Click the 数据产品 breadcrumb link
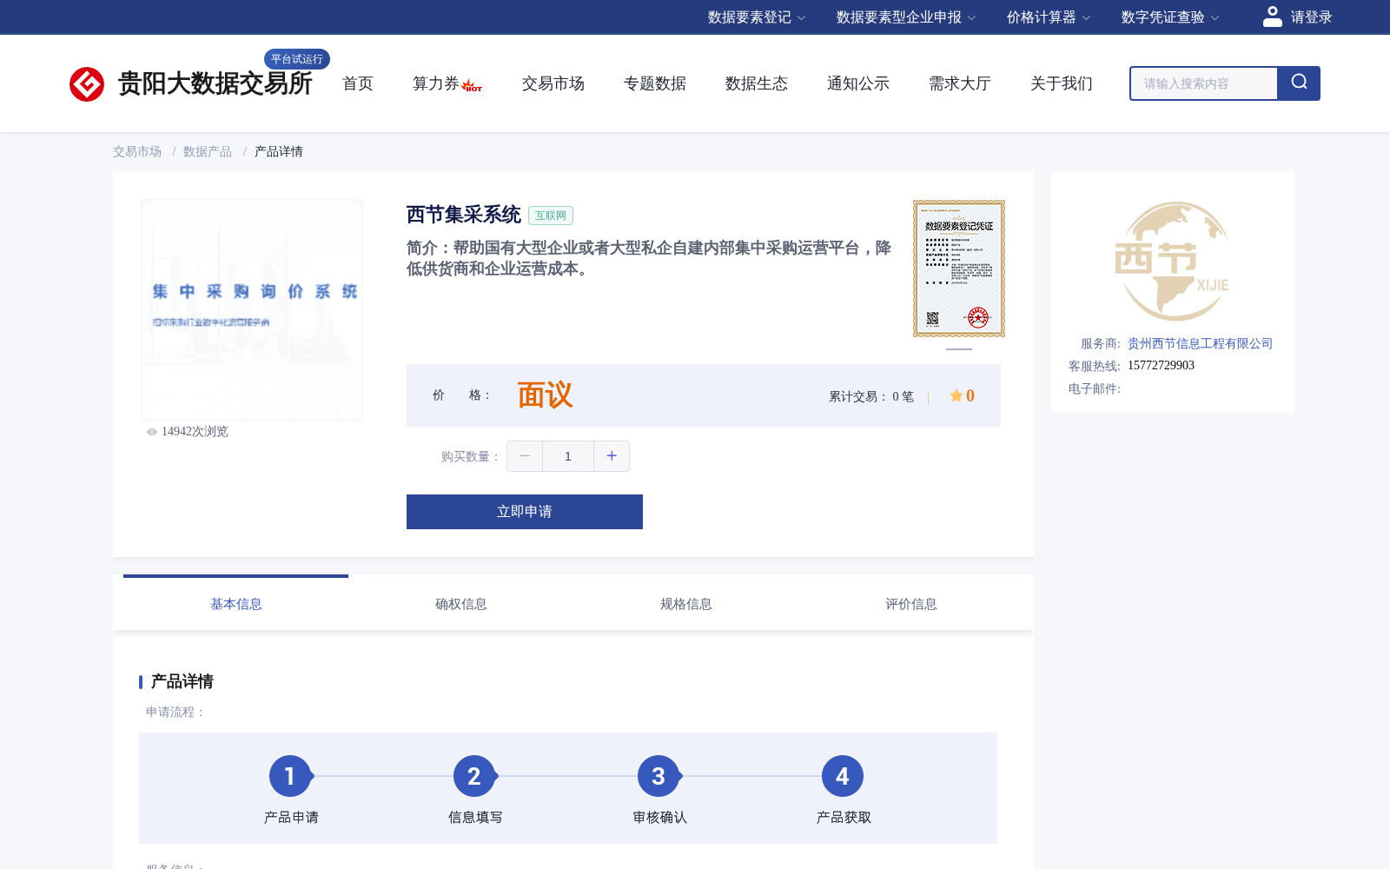This screenshot has height=869, width=1390. point(208,152)
